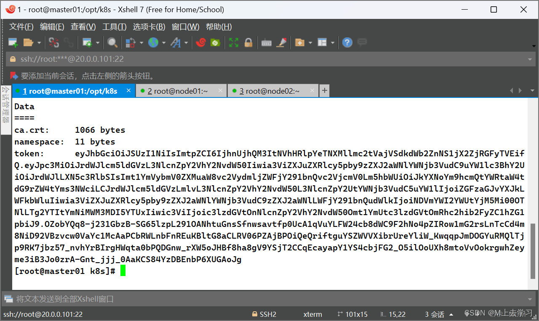539x321 pixels.
Task: Click the globe encoding icon
Action: click(x=153, y=42)
